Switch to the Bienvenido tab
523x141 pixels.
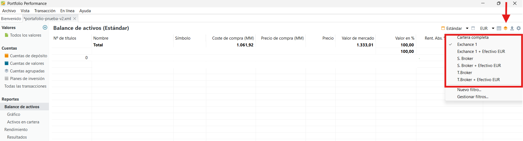[11, 19]
